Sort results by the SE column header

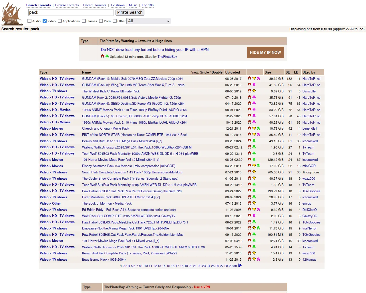tap(287, 72)
